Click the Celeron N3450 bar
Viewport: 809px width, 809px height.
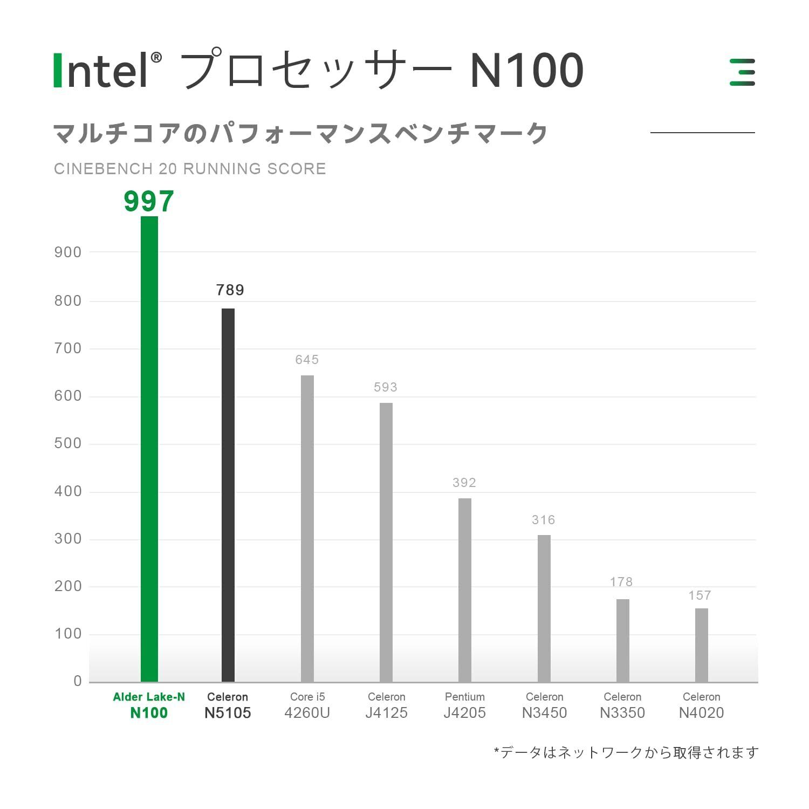point(544,608)
